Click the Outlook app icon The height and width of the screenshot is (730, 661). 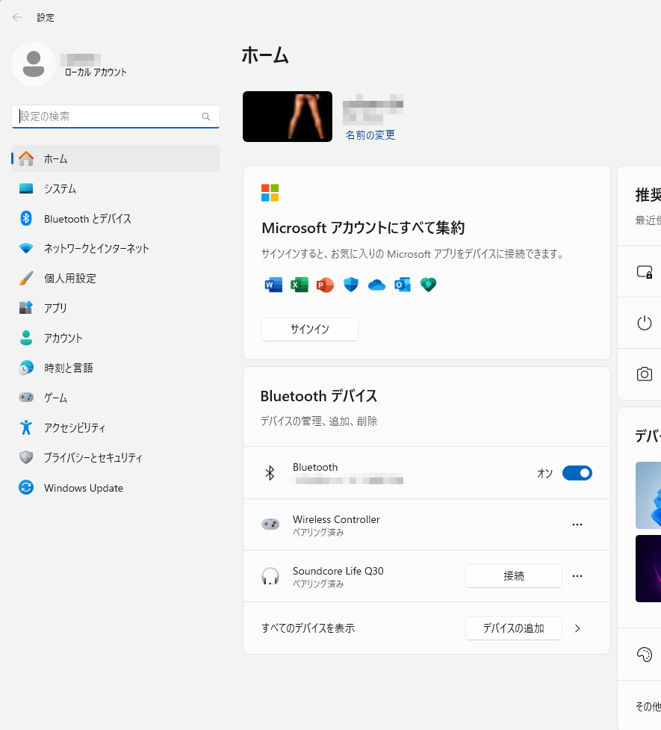(x=403, y=285)
